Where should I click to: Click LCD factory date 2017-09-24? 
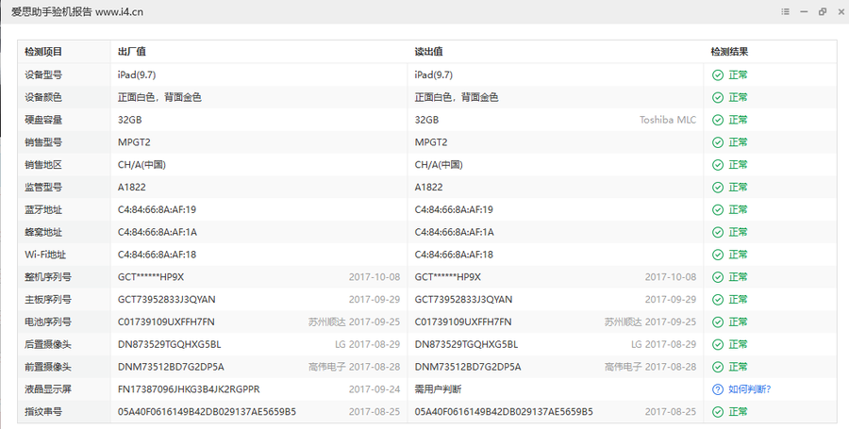point(375,389)
